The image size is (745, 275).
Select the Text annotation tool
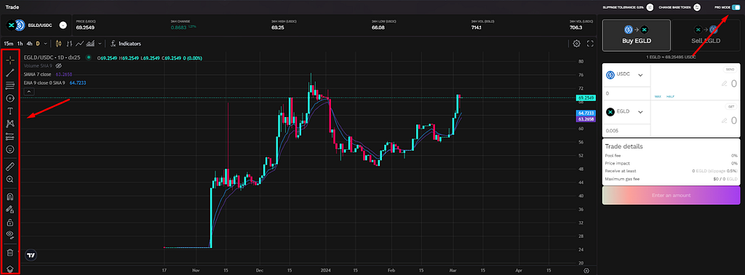tap(10, 111)
